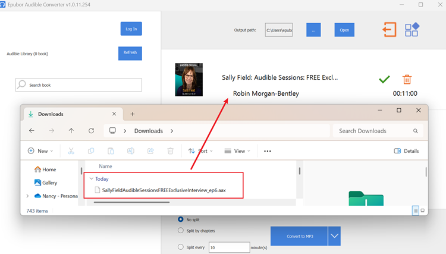Click the Audible Library (0 book) label

coord(27,54)
